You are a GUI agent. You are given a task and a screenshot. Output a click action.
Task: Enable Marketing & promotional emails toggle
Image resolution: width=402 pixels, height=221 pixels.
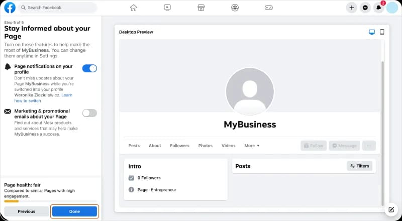click(x=89, y=113)
